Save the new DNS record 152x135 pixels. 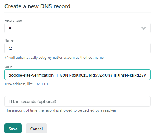13,129
